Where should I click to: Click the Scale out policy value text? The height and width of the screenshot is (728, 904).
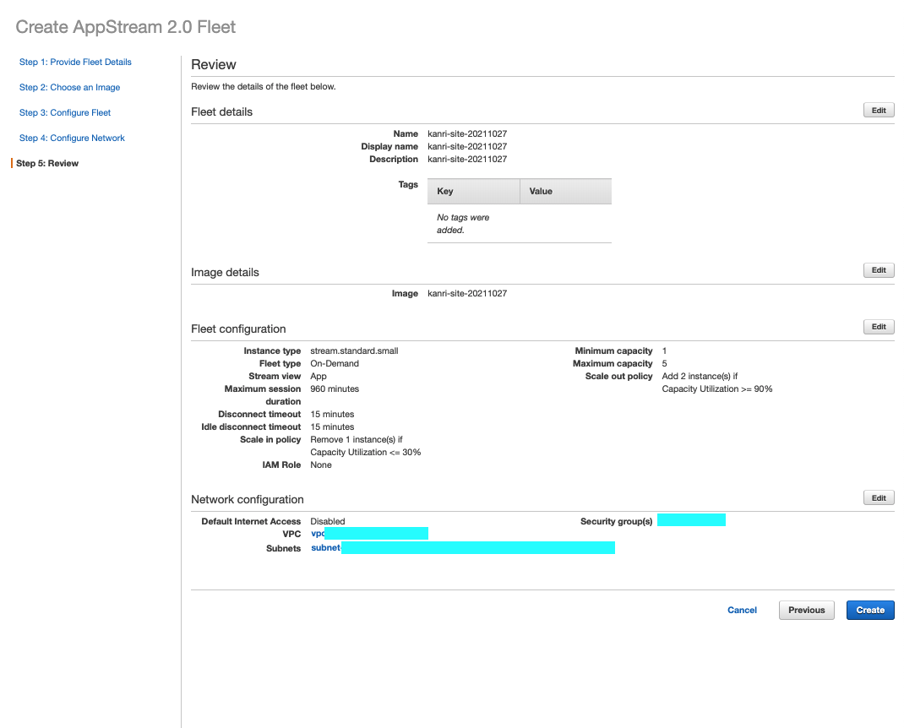[717, 382]
